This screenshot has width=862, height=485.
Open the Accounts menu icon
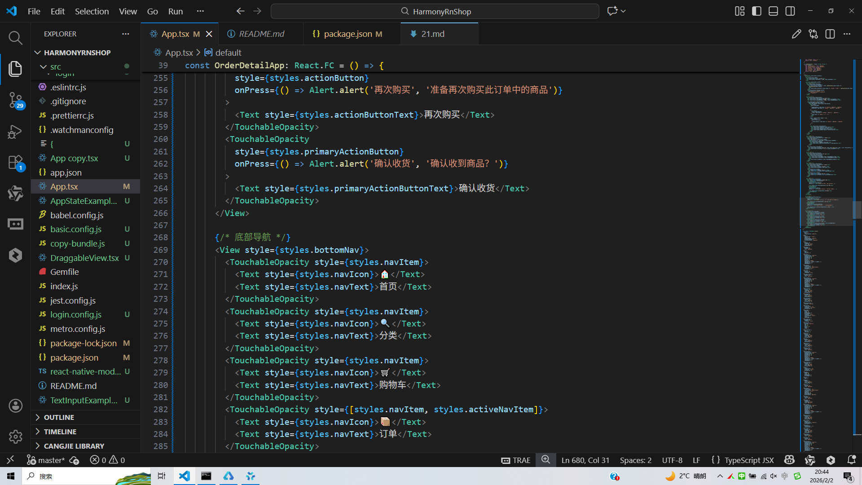(x=15, y=406)
